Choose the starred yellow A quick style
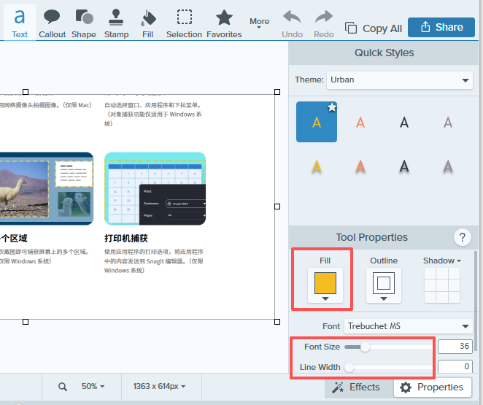 (x=317, y=122)
